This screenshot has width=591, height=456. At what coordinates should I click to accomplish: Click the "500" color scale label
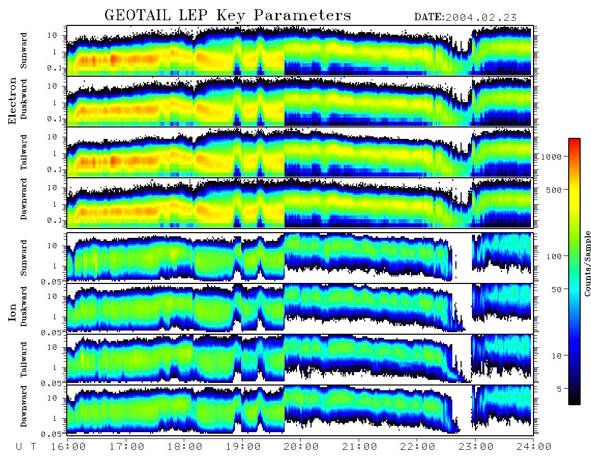[554, 190]
